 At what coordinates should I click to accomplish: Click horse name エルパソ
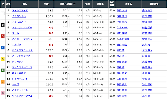tap(16, 45)
